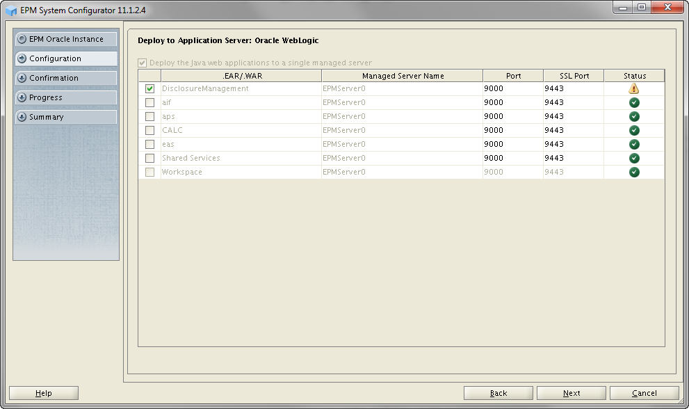Click the Help button
This screenshot has height=409, width=689.
pos(44,393)
